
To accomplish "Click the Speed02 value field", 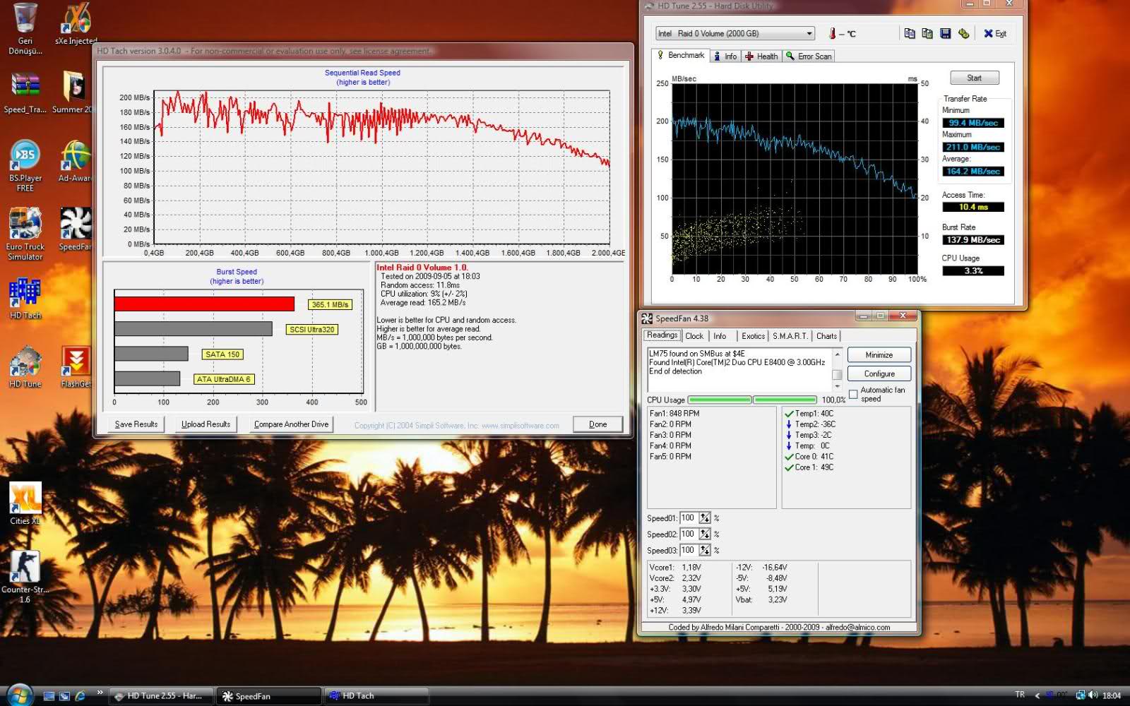I will point(689,534).
